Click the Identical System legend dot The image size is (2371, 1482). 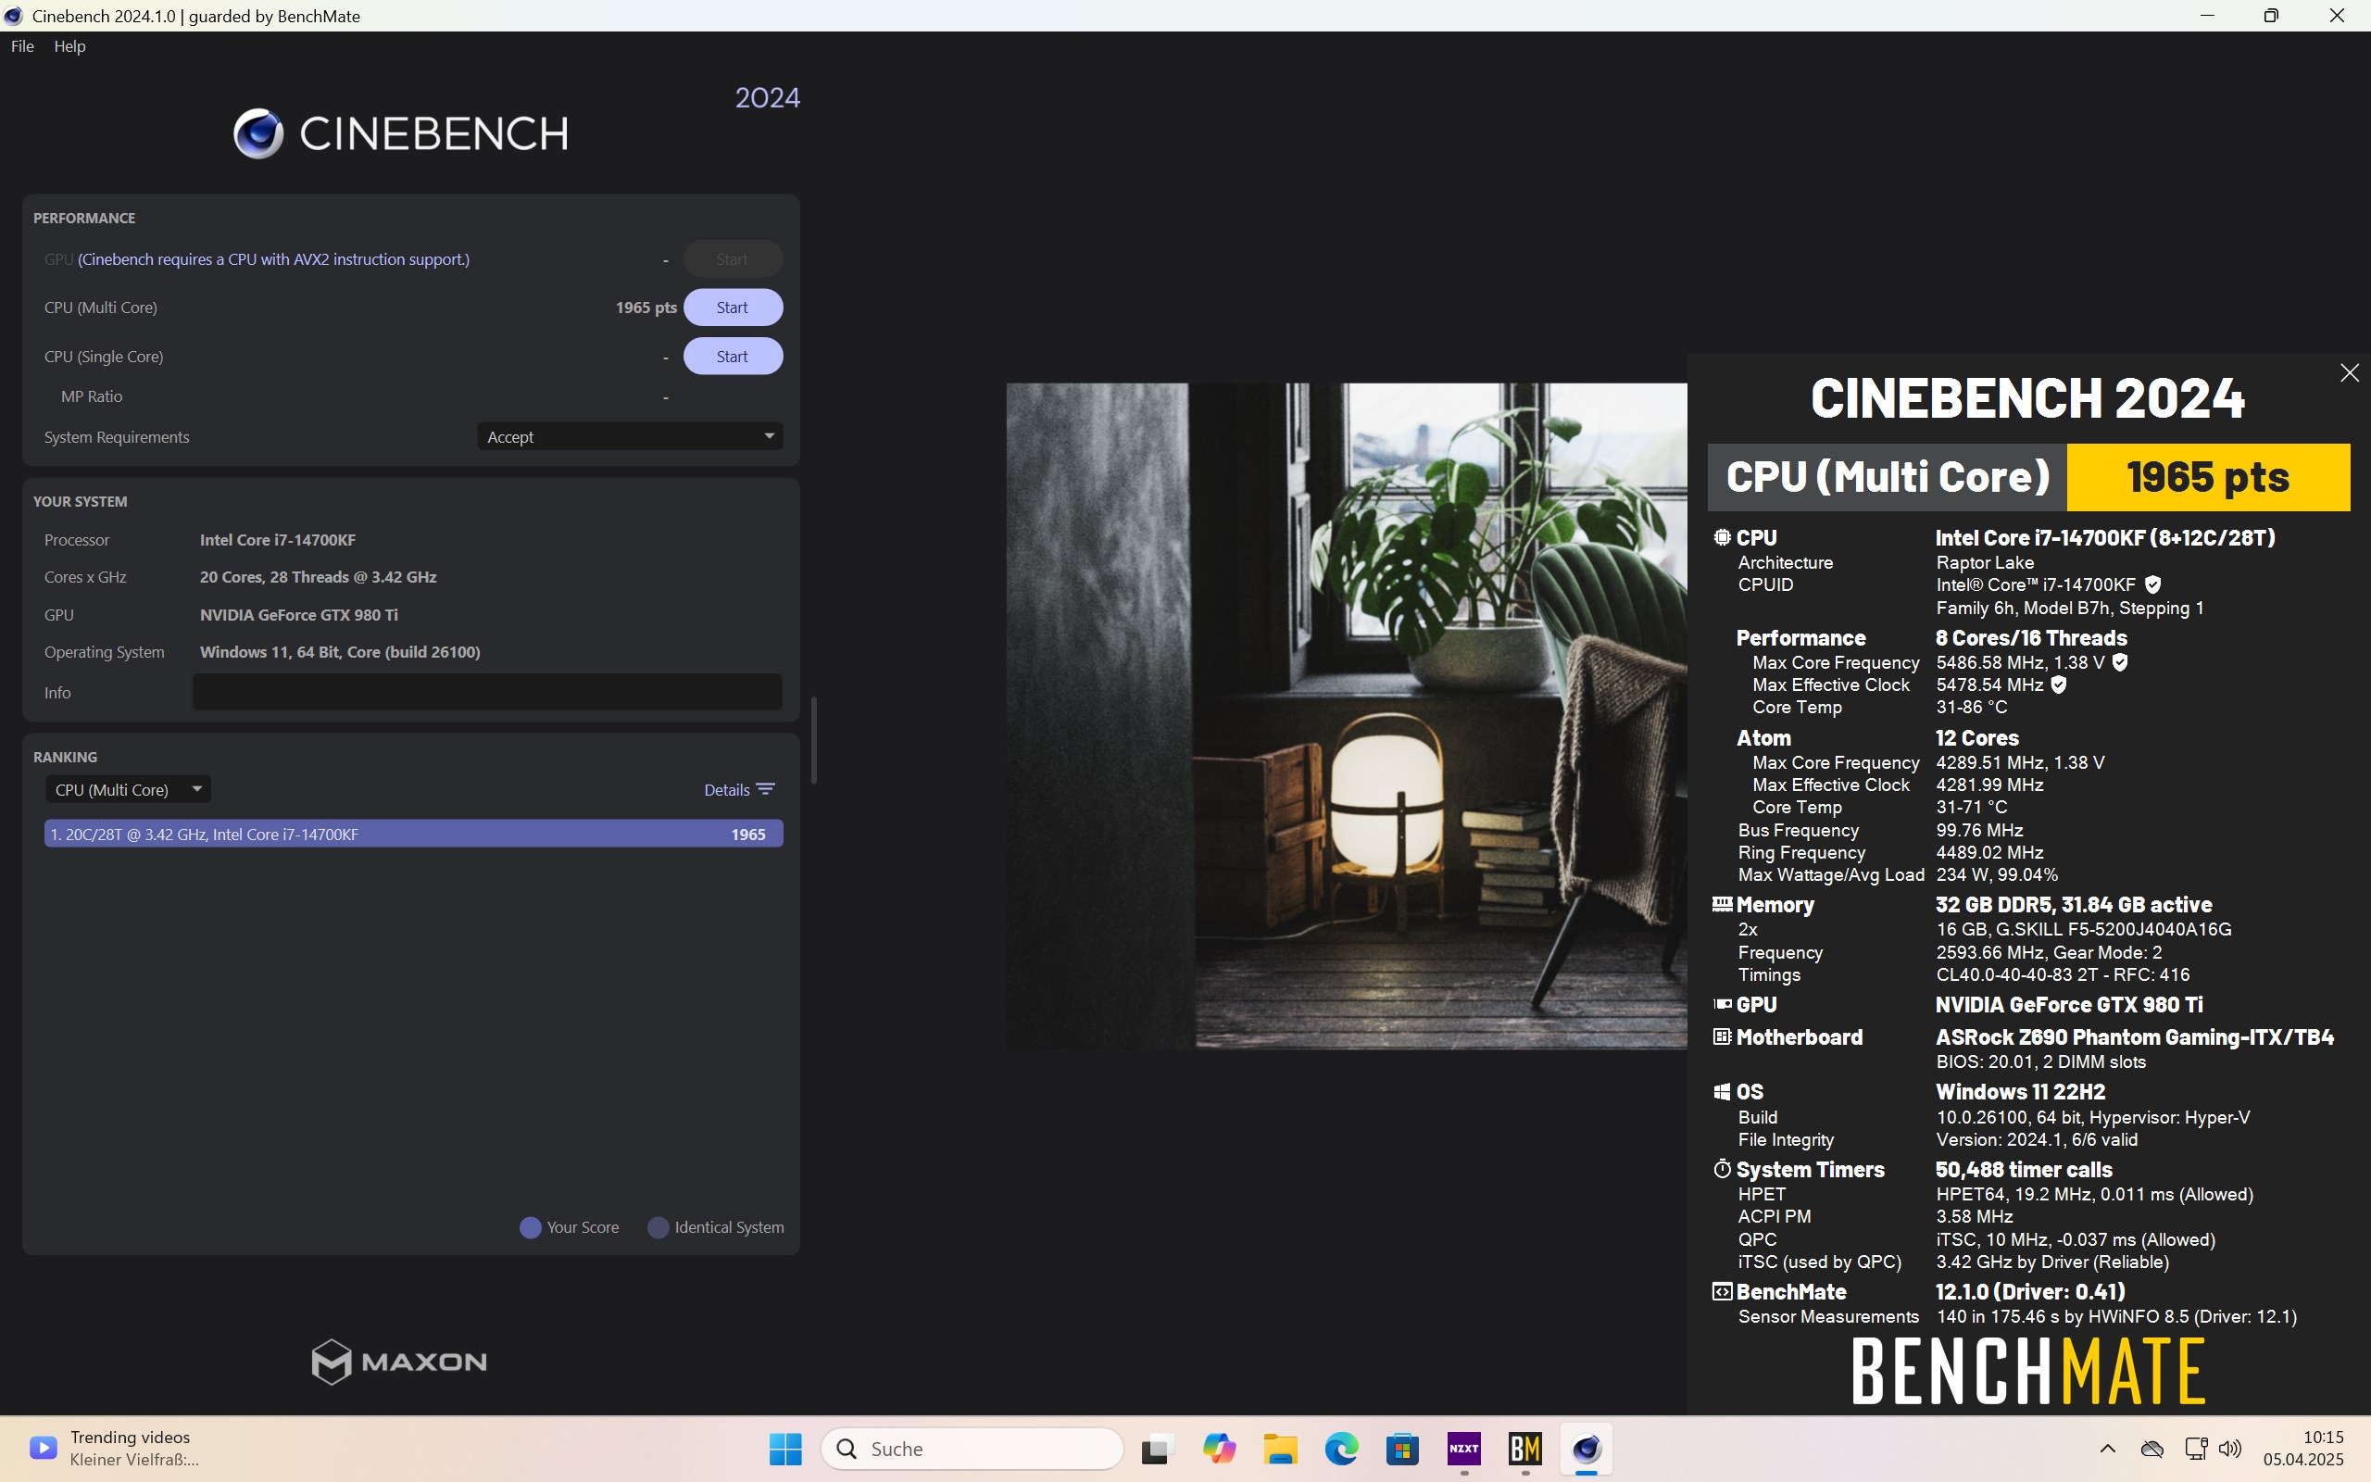pos(659,1227)
